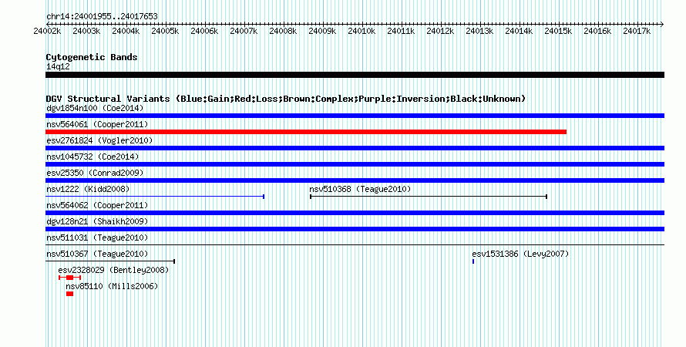Image resolution: width=686 pixels, height=347 pixels.
Task: Click the 24011k ruler tick label
Action: point(401,31)
